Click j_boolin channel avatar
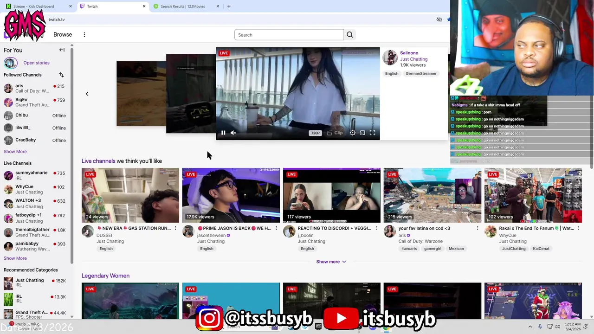The image size is (594, 334). (289, 231)
